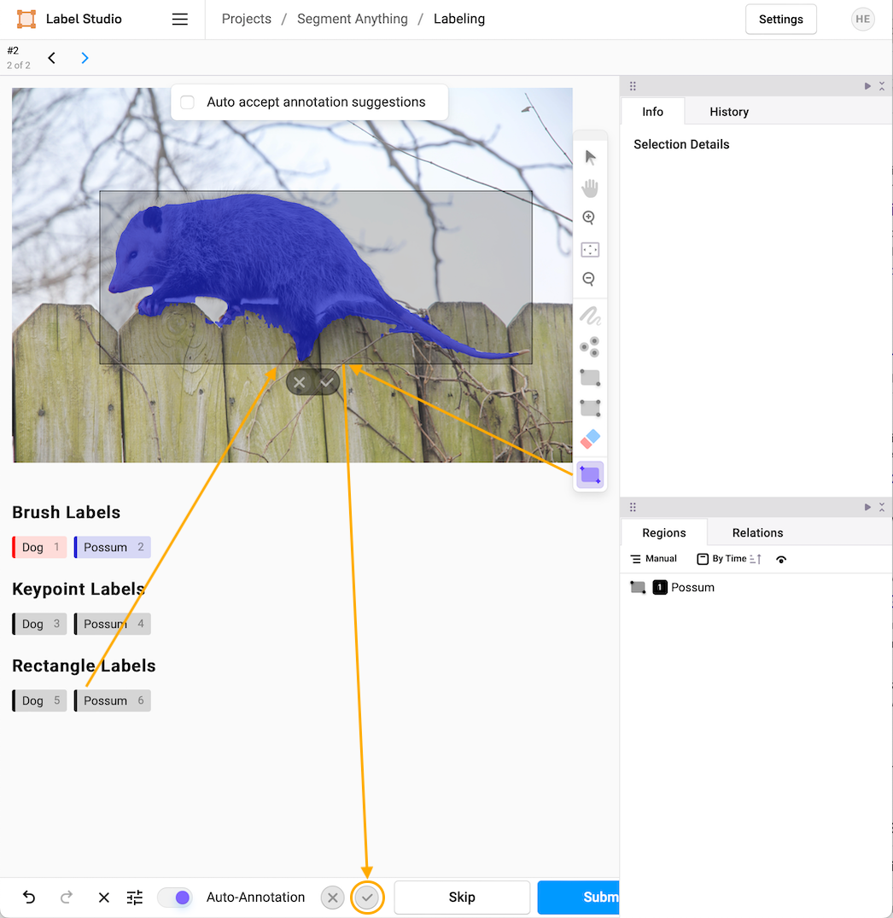Viewport: 893px width, 918px height.
Task: Reject suggestion with X below image
Action: pyautogui.click(x=300, y=383)
